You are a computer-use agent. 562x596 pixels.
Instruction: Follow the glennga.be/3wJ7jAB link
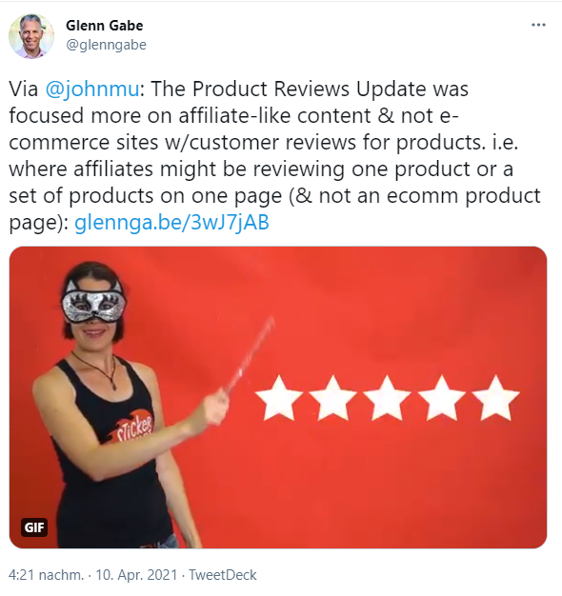click(x=171, y=223)
